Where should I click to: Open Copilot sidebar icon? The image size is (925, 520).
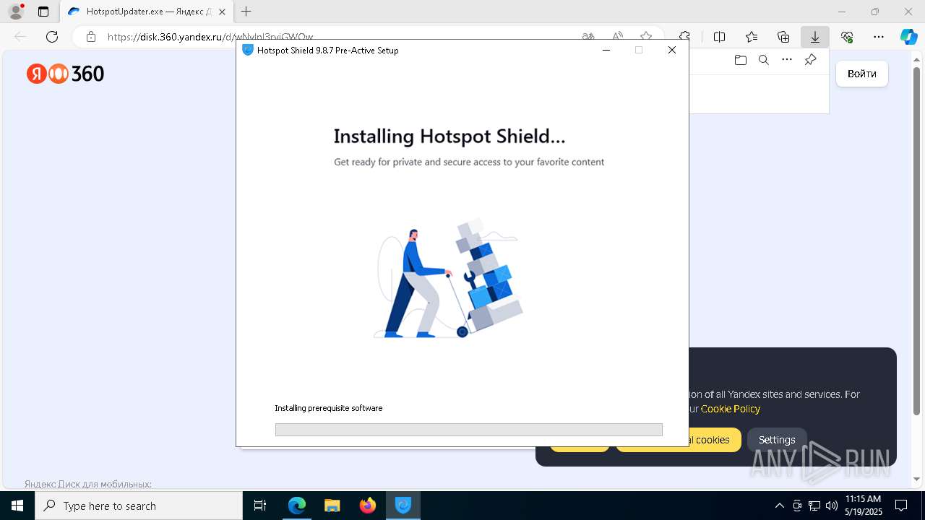click(908, 37)
